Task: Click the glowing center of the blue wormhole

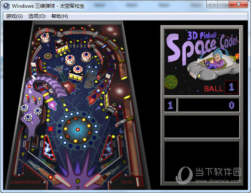Action: (x=78, y=129)
